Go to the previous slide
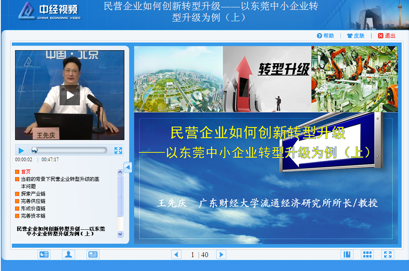The width and height of the screenshot is (409, 271). click(176, 255)
